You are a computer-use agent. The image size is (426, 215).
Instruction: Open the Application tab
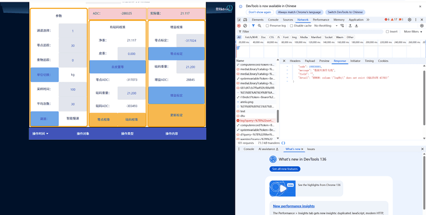click(x=356, y=20)
